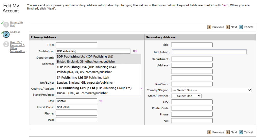
Task: Click the bottom Cancel text button
Action: (248, 132)
